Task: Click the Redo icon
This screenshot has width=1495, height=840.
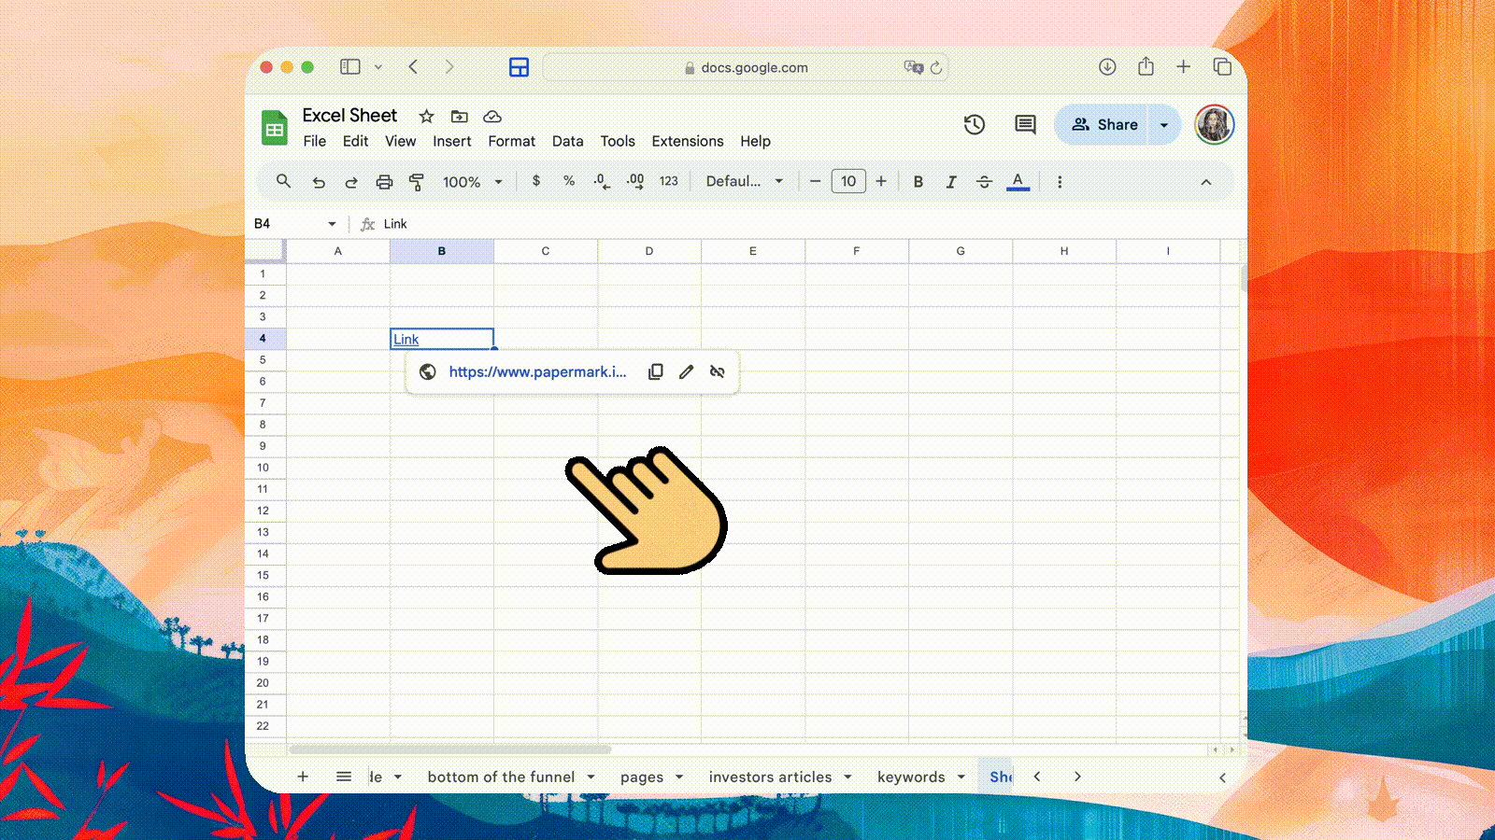Action: [350, 181]
